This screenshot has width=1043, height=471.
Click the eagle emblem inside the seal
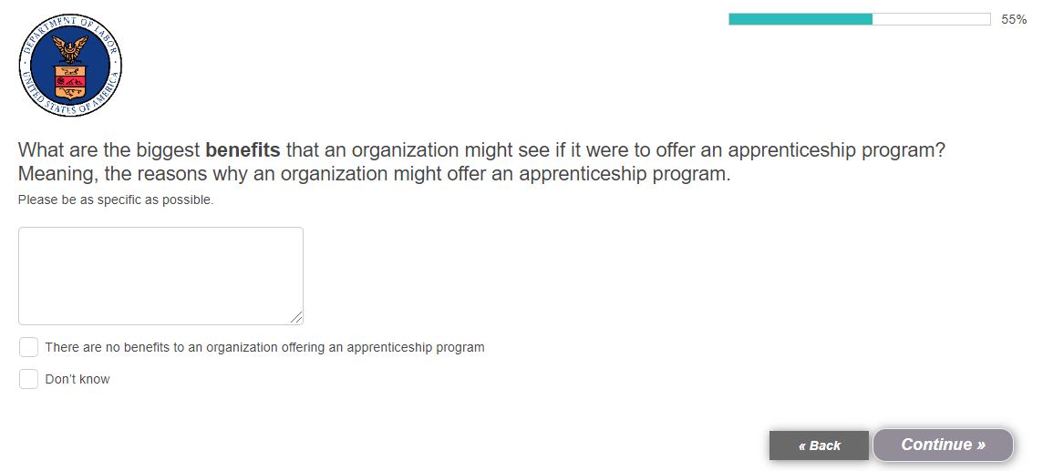pyautogui.click(x=70, y=48)
